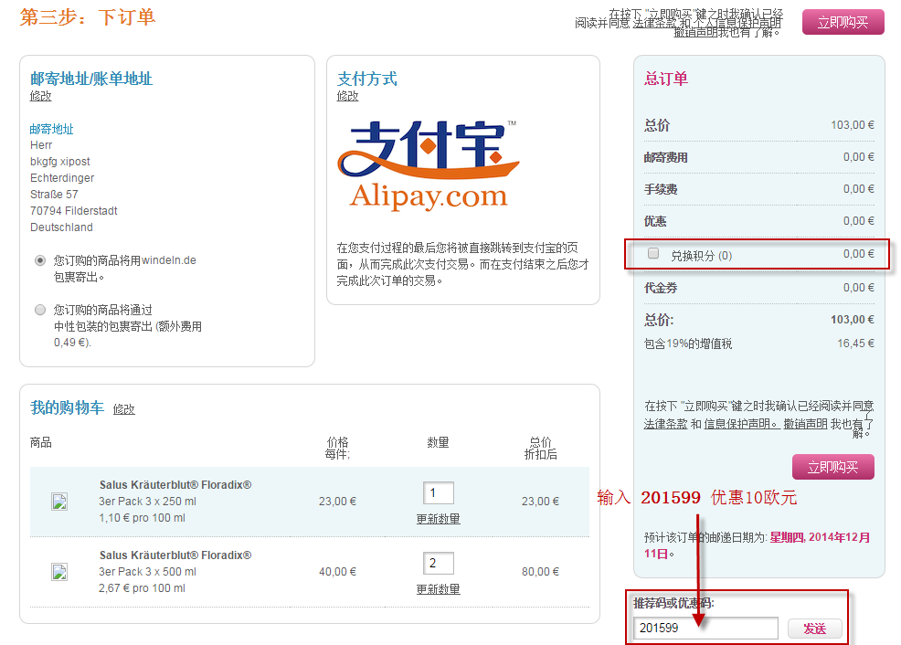Image resolution: width=901 pixels, height=645 pixels.
Task: Click the Deutschland address line
Action: tap(61, 227)
